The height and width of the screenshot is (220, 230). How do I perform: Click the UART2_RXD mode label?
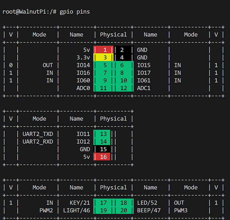click(x=38, y=141)
